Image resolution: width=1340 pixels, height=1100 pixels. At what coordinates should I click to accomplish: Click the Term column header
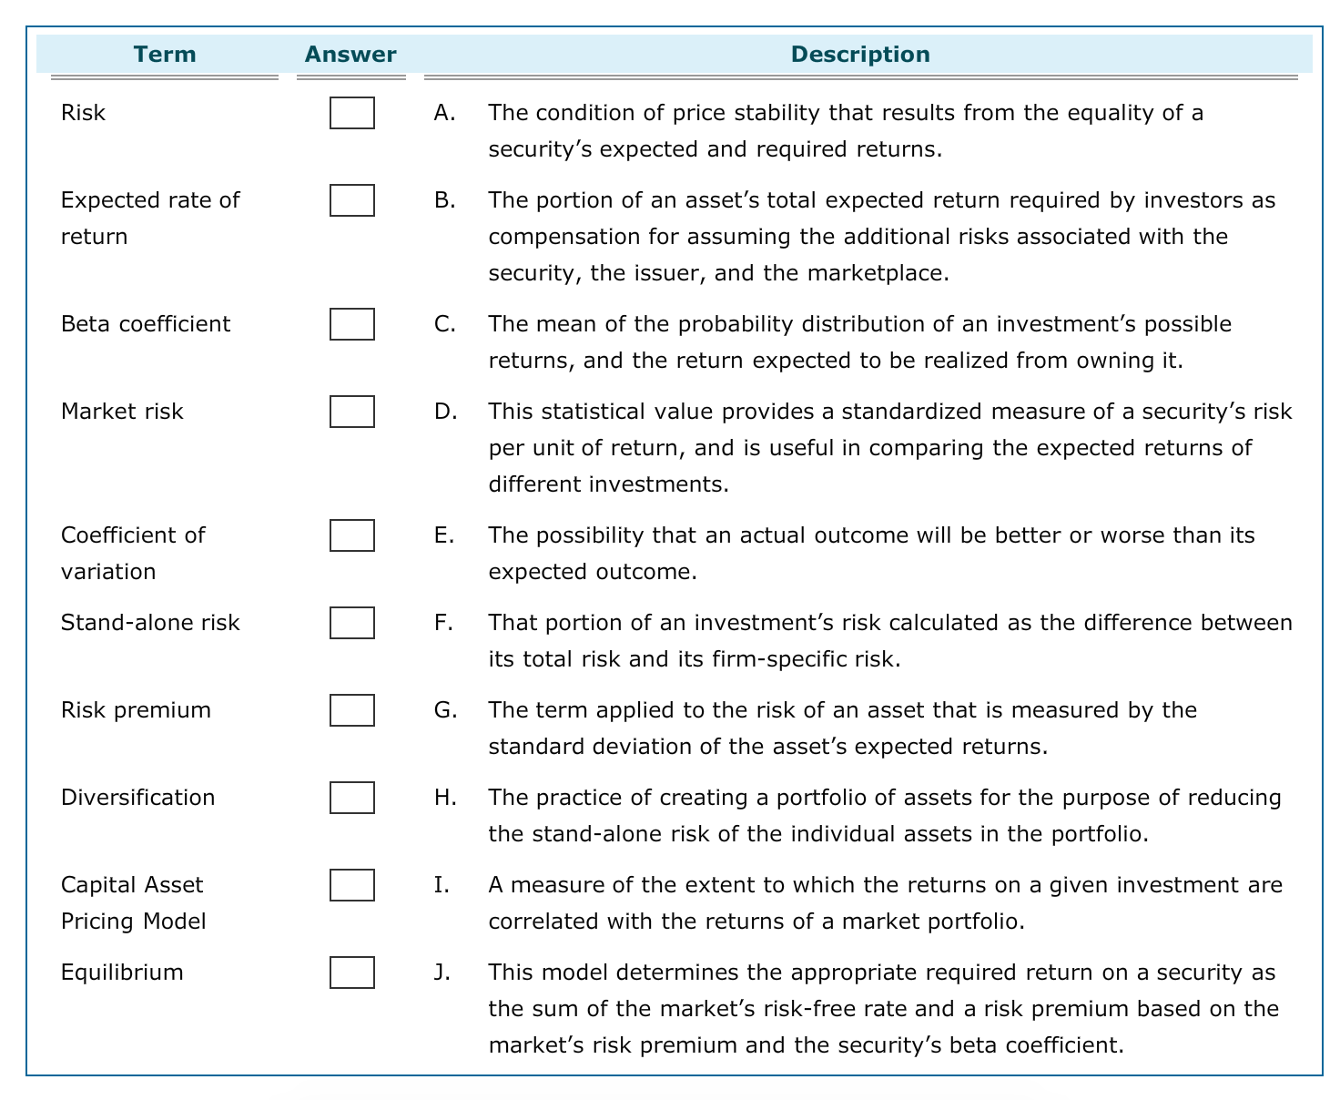[x=165, y=54]
